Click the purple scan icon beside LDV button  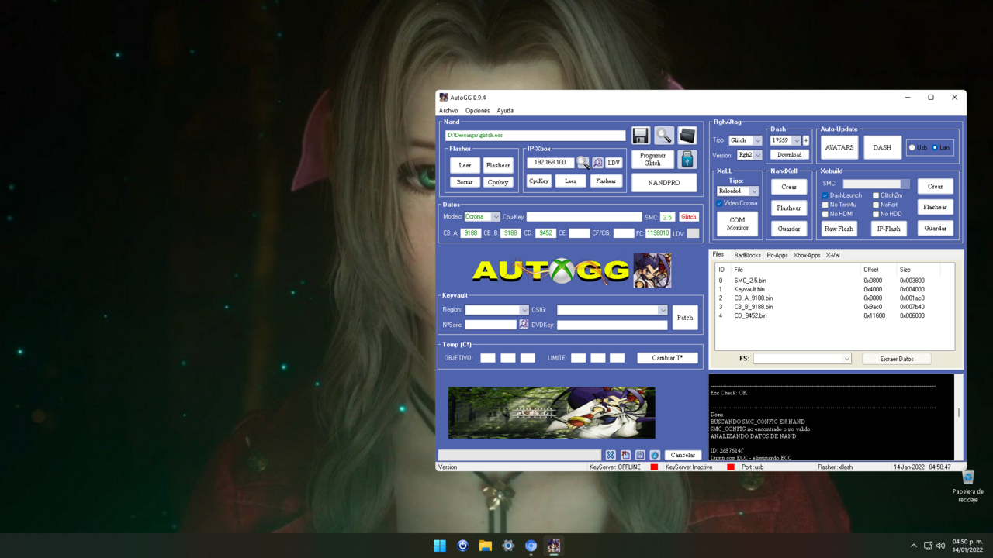coord(597,163)
